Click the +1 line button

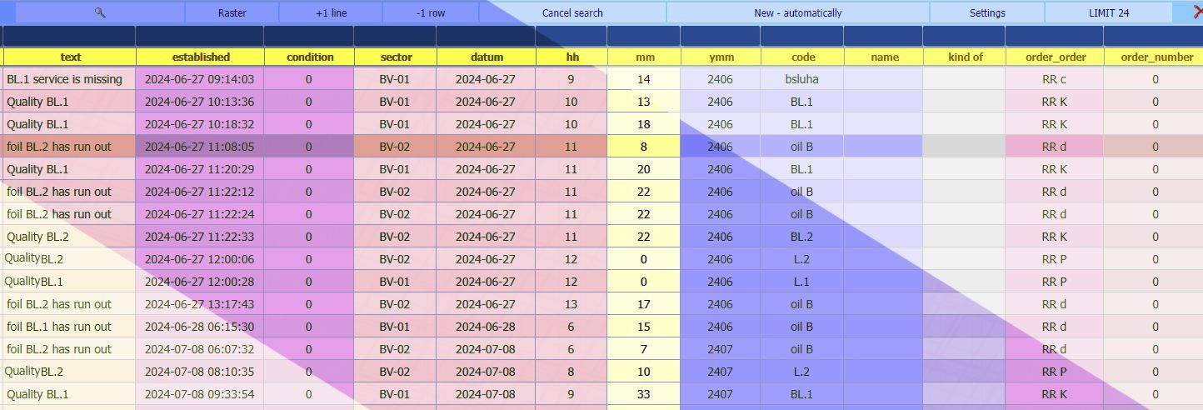coord(331,12)
